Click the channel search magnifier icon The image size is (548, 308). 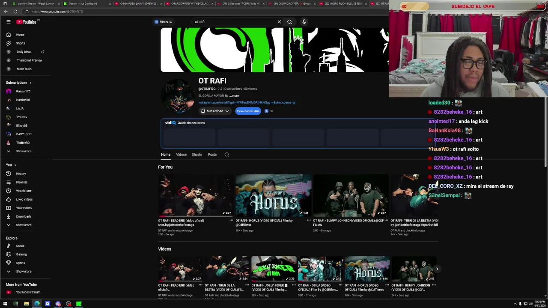[227, 154]
